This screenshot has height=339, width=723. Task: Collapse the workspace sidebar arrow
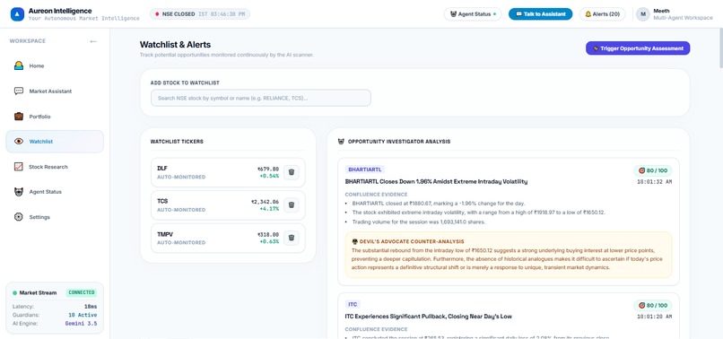[93, 41]
